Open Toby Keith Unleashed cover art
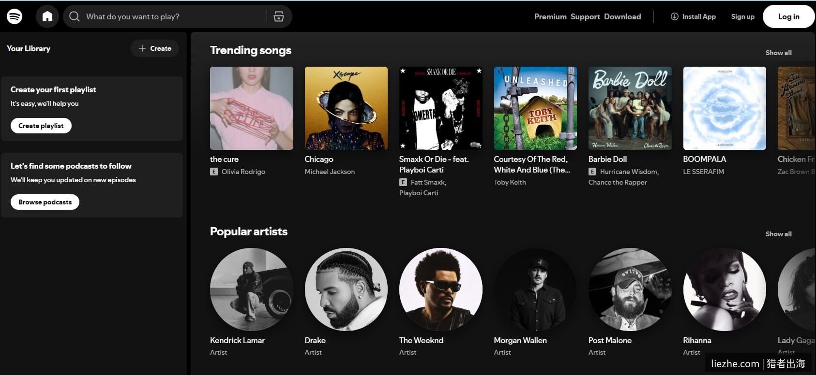816x375 pixels. (x=535, y=108)
